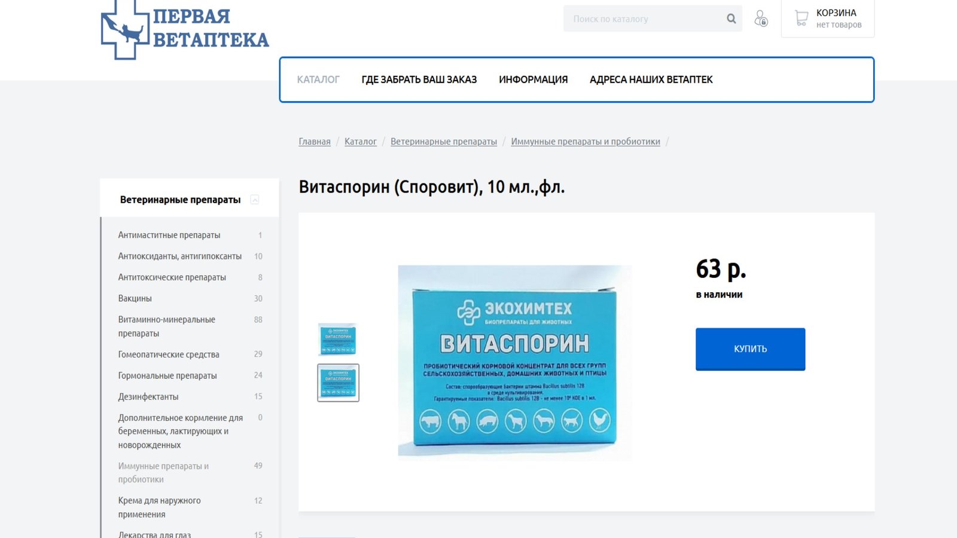This screenshot has height=538, width=957.
Task: Open Иммунные препараты и пробиотики sidebar category
Action: 163,472
